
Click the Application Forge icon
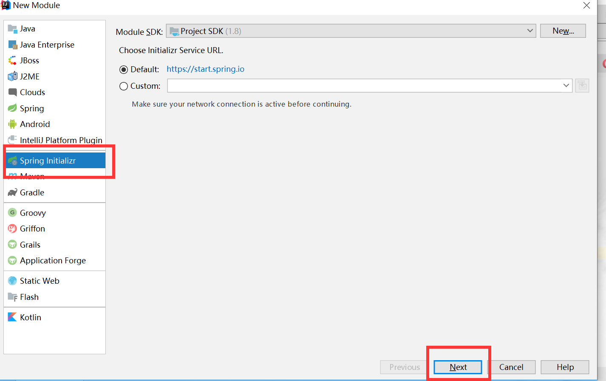tap(12, 260)
